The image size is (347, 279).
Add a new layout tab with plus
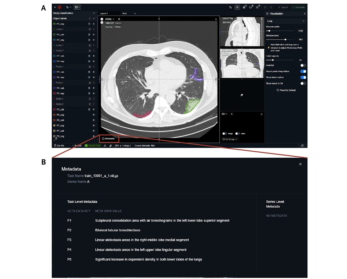click(135, 13)
